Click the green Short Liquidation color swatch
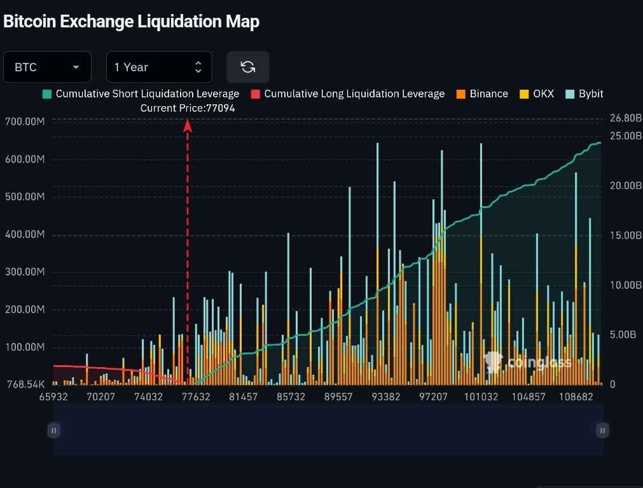Viewport: 643px width, 488px height. pos(47,94)
